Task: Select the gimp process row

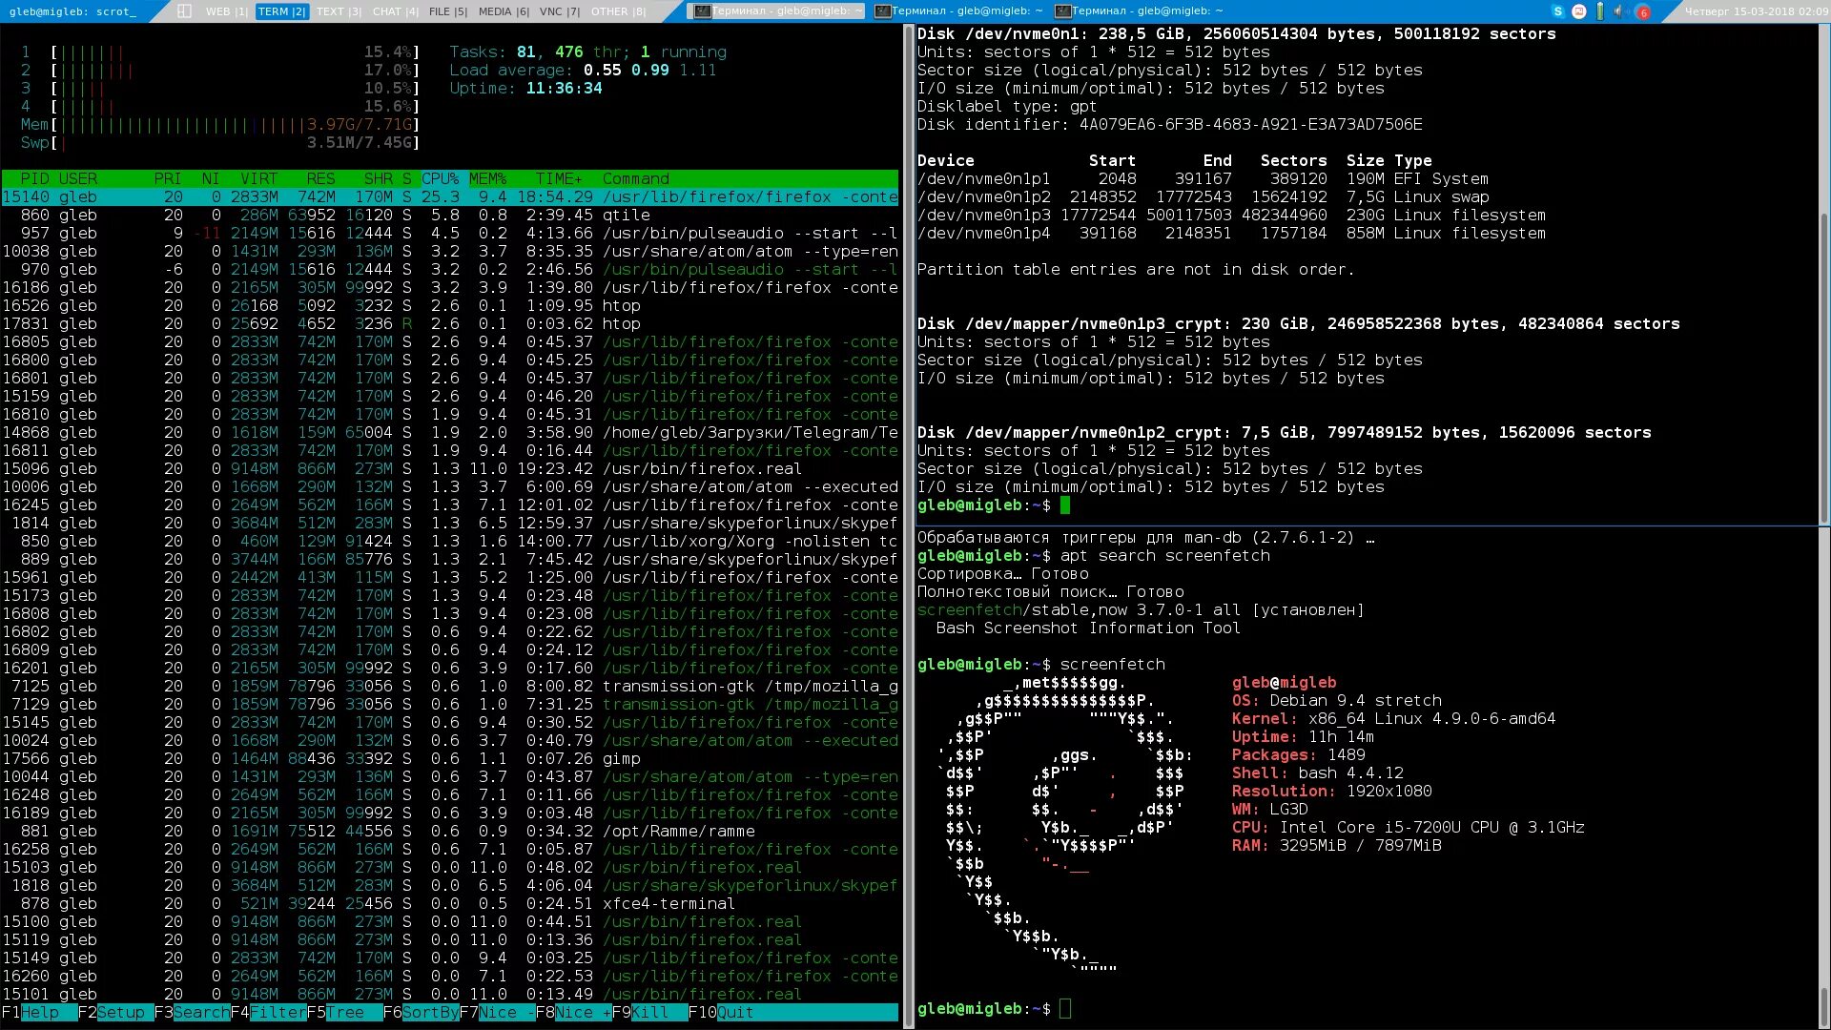Action: coord(449,758)
